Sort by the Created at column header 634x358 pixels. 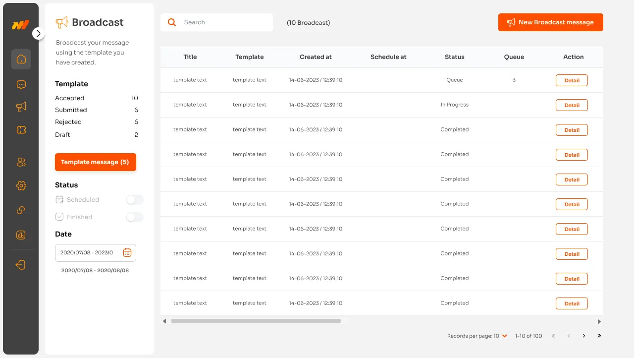click(x=316, y=57)
